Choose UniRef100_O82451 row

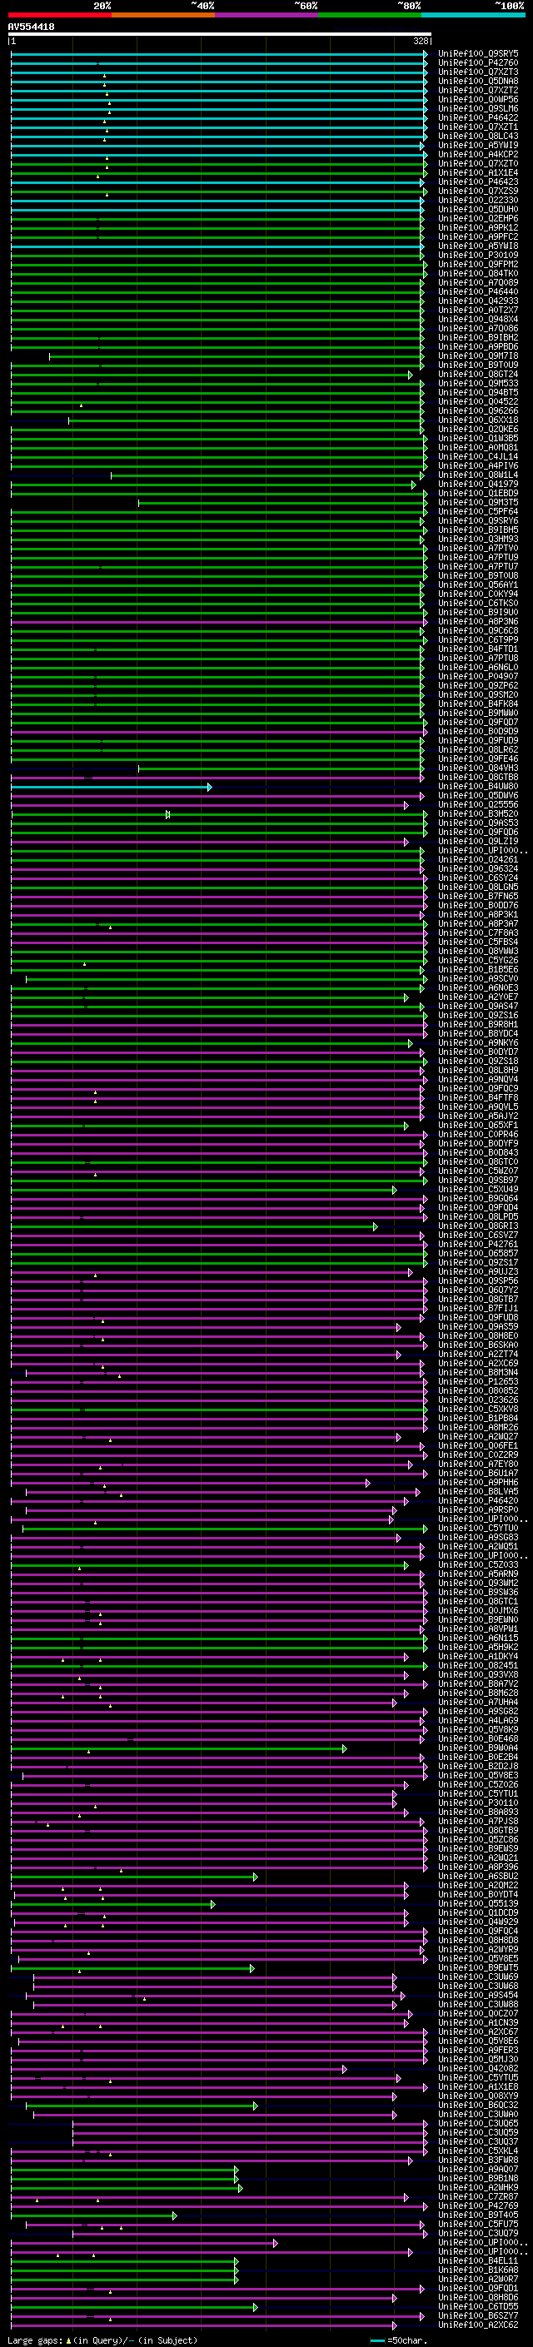tap(478, 1665)
